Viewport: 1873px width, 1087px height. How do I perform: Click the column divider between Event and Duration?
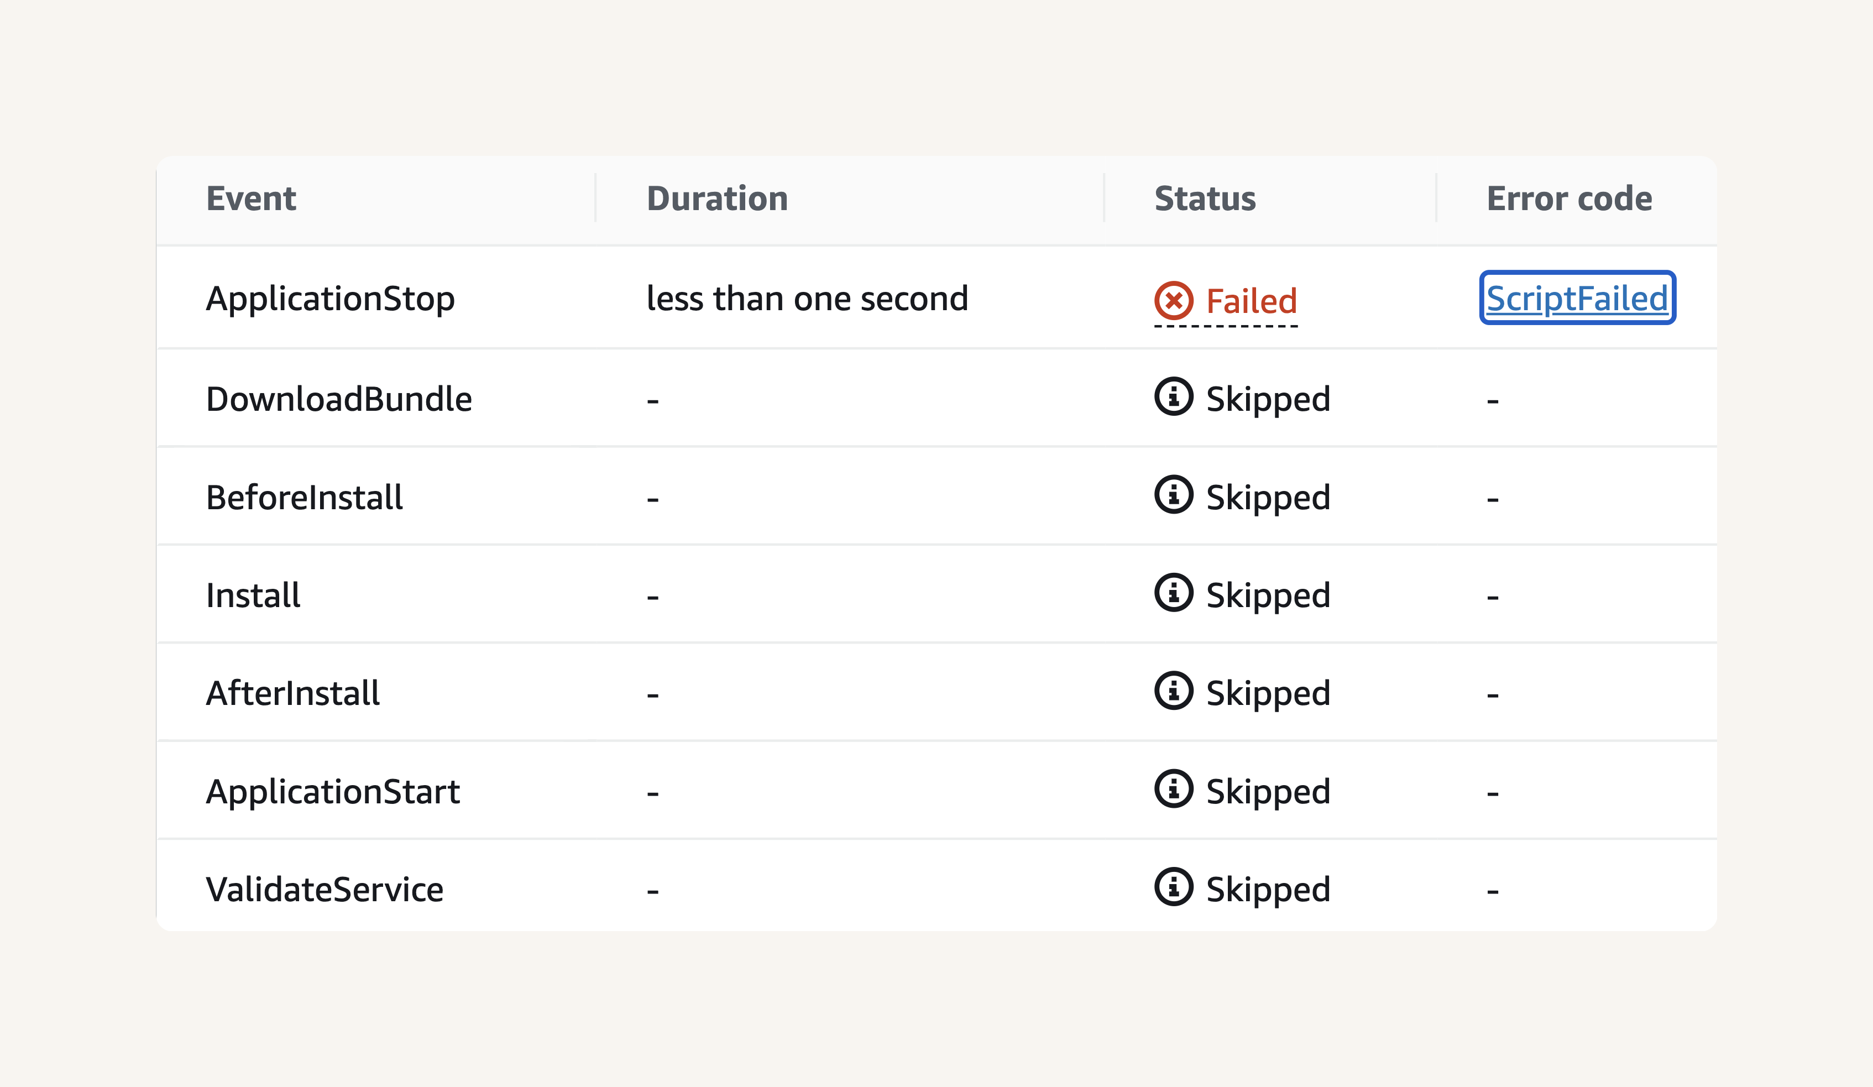595,198
